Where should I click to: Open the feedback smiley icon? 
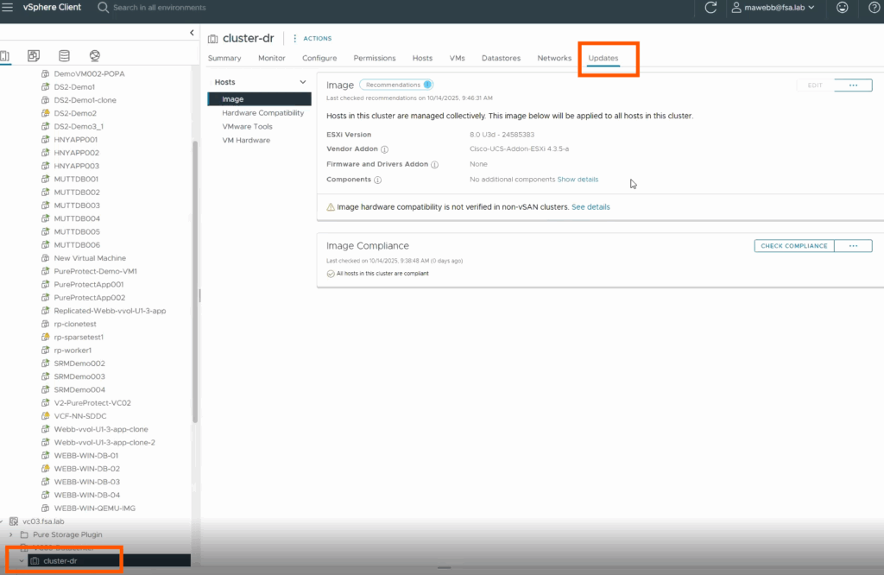point(842,8)
